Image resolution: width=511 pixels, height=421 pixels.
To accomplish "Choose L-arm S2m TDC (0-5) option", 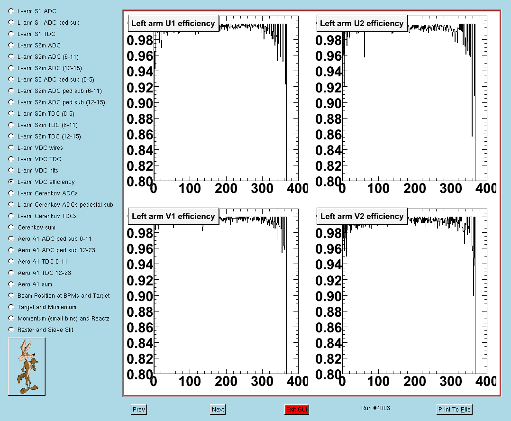I will pos(11,114).
